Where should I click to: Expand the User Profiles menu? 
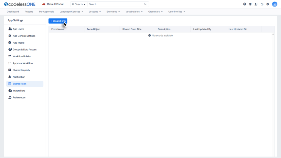(x=176, y=12)
